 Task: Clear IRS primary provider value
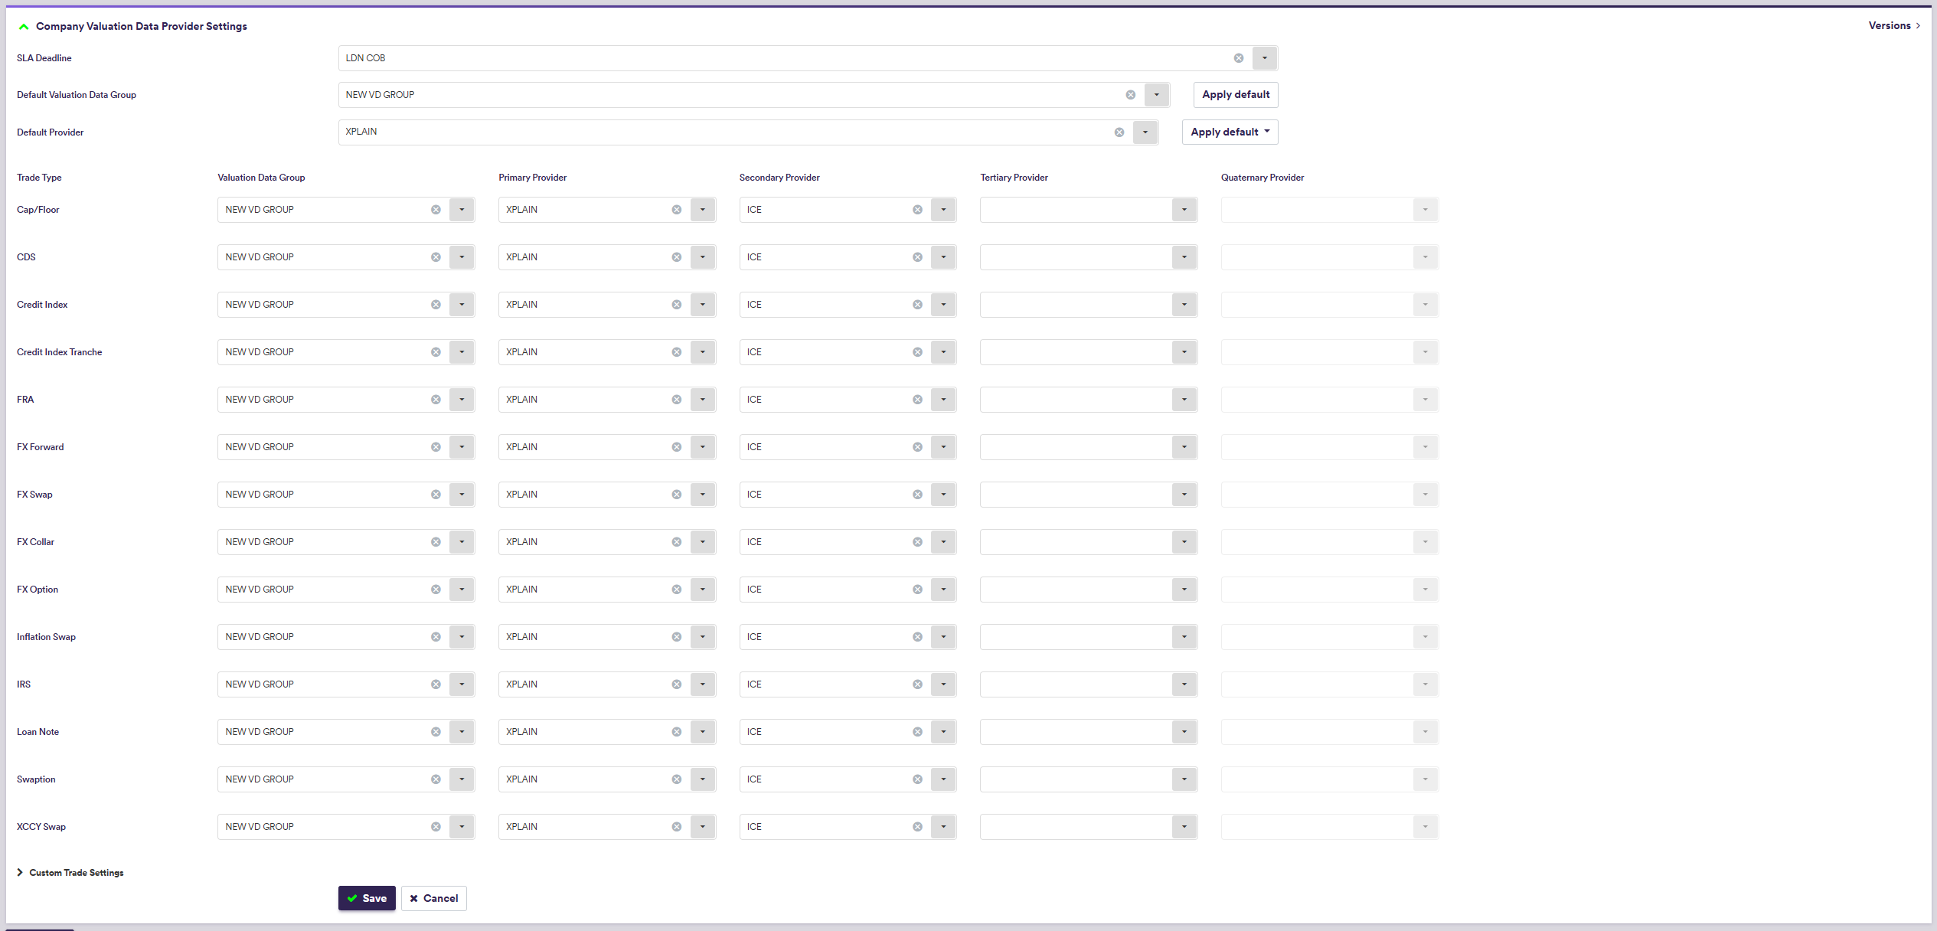pos(676,684)
